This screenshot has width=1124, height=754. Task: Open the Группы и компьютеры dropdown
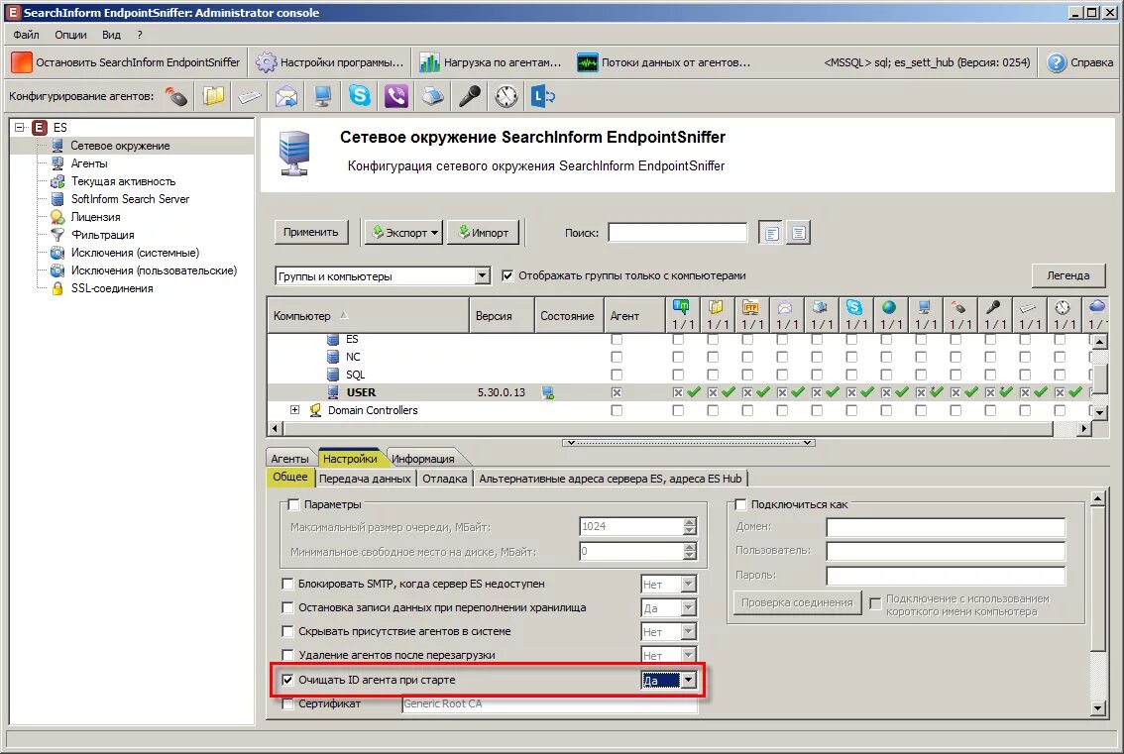tap(483, 276)
